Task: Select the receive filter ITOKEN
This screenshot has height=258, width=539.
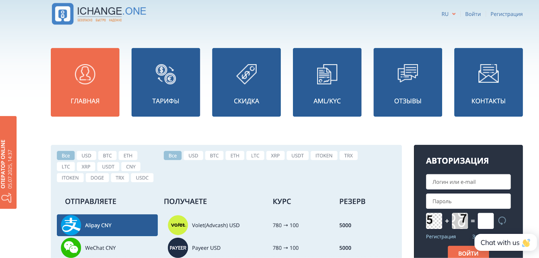Action: [324, 156]
